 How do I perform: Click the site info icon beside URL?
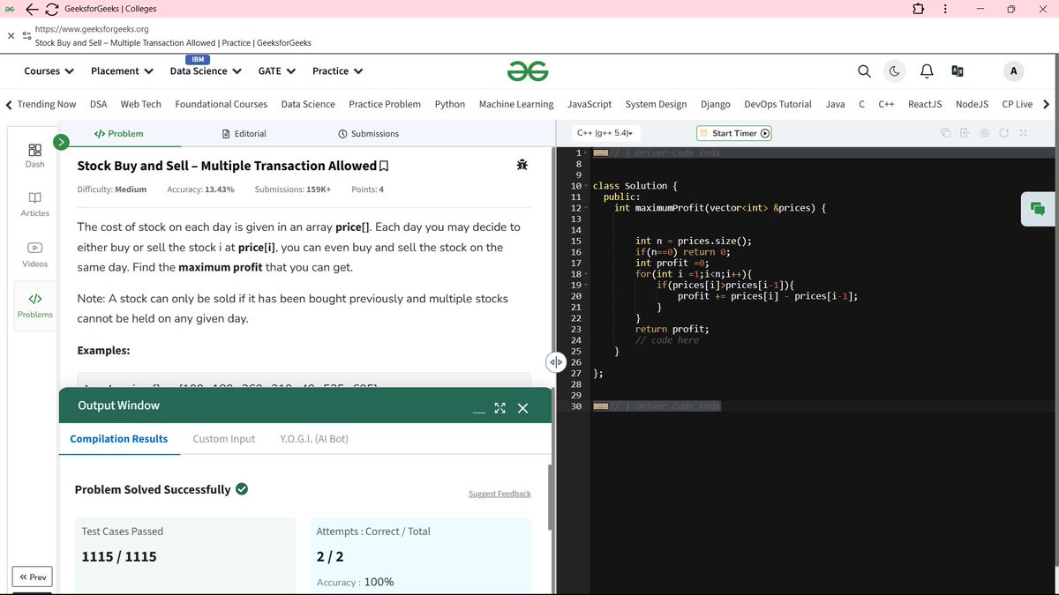click(26, 35)
